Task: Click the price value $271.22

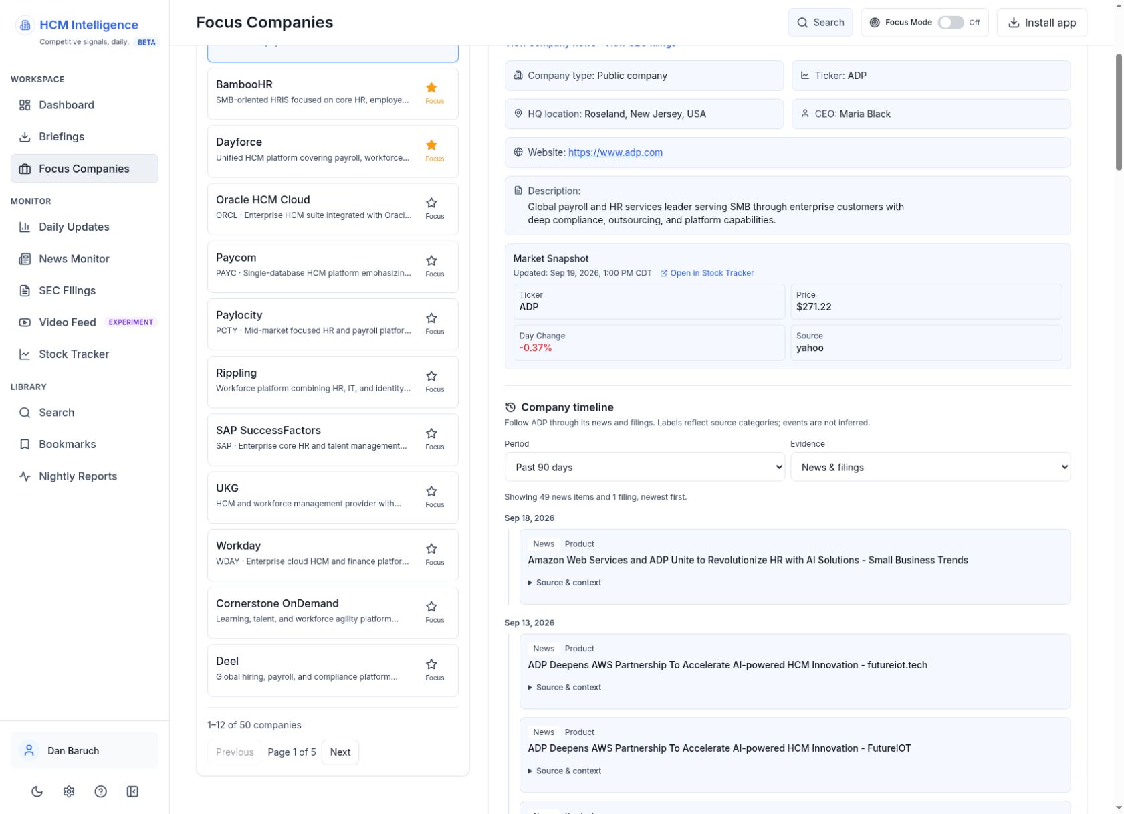Action: pyautogui.click(x=814, y=307)
